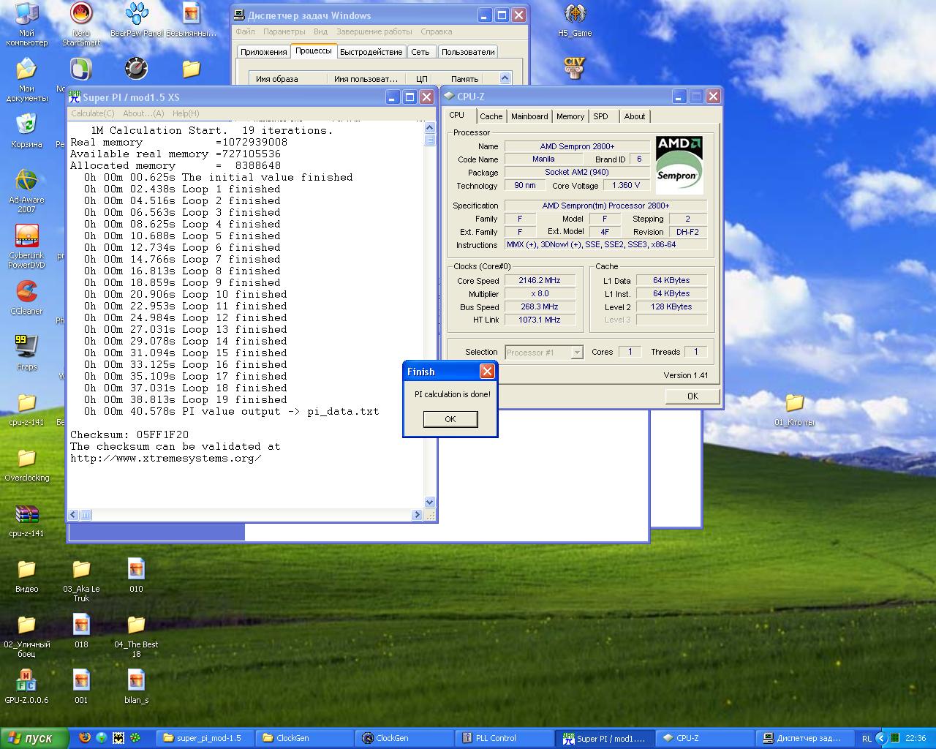This screenshot has width=936, height=749.
Task: Open Processor #1 selection dropdown
Action: click(x=544, y=352)
